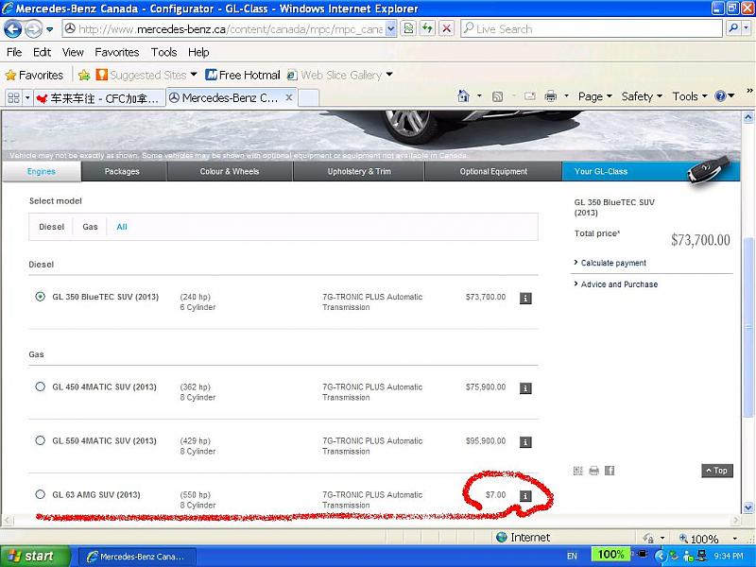
Task: Open the QR code icon beside print
Action: (578, 471)
